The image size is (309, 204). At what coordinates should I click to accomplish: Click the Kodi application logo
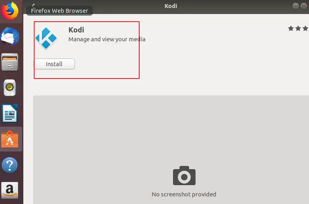pyautogui.click(x=46, y=38)
